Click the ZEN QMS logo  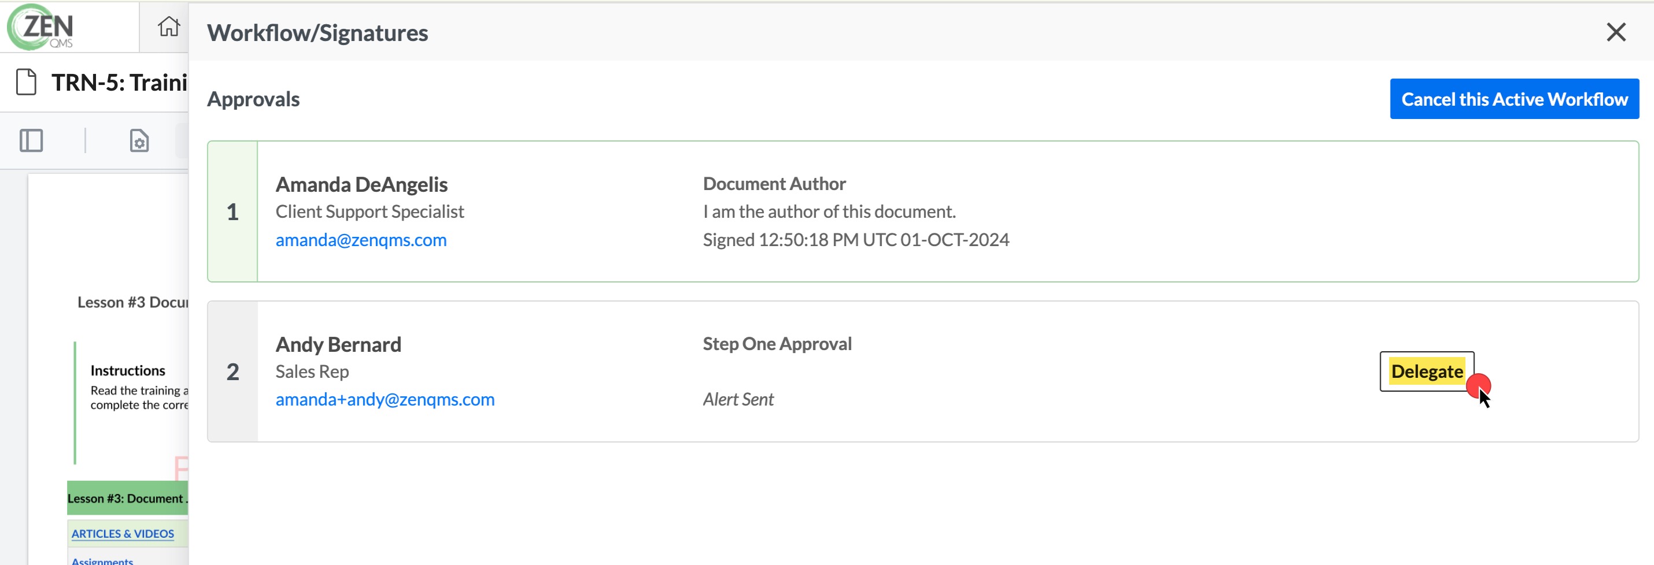40,27
